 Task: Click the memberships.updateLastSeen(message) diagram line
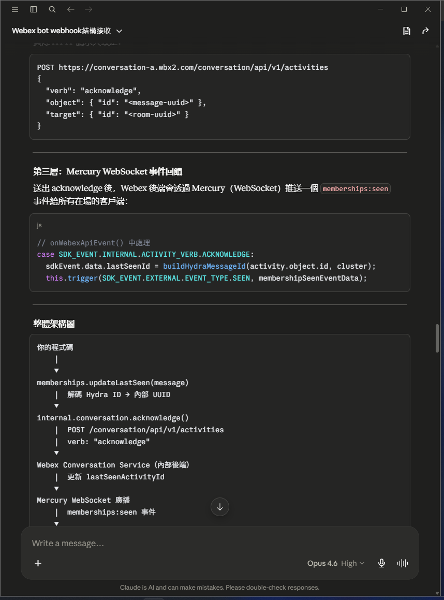112,383
